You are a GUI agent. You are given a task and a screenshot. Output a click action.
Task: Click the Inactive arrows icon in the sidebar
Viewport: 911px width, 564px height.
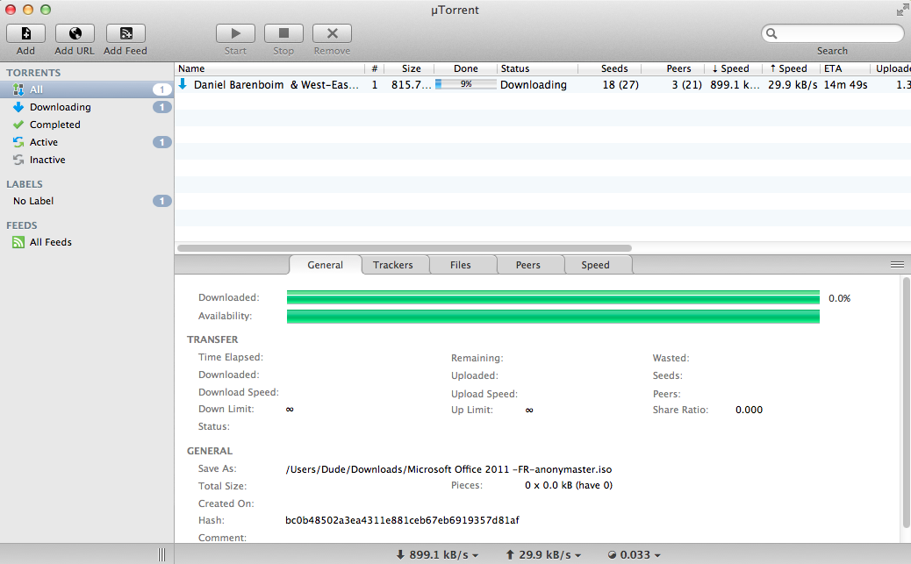tap(18, 160)
